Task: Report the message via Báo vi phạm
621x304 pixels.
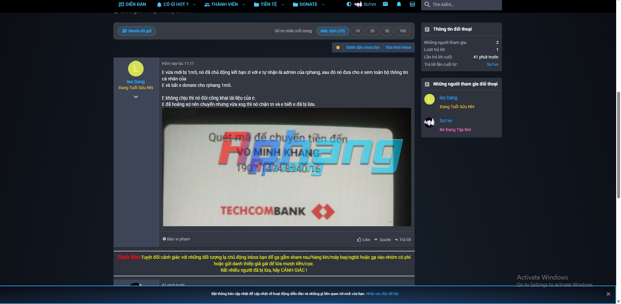Action: [x=176, y=239]
